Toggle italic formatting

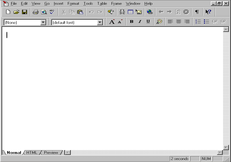point(140,22)
